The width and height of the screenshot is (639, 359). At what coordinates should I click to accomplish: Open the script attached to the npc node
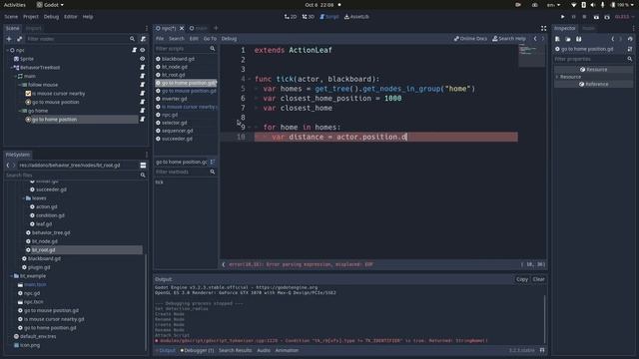coord(134,50)
